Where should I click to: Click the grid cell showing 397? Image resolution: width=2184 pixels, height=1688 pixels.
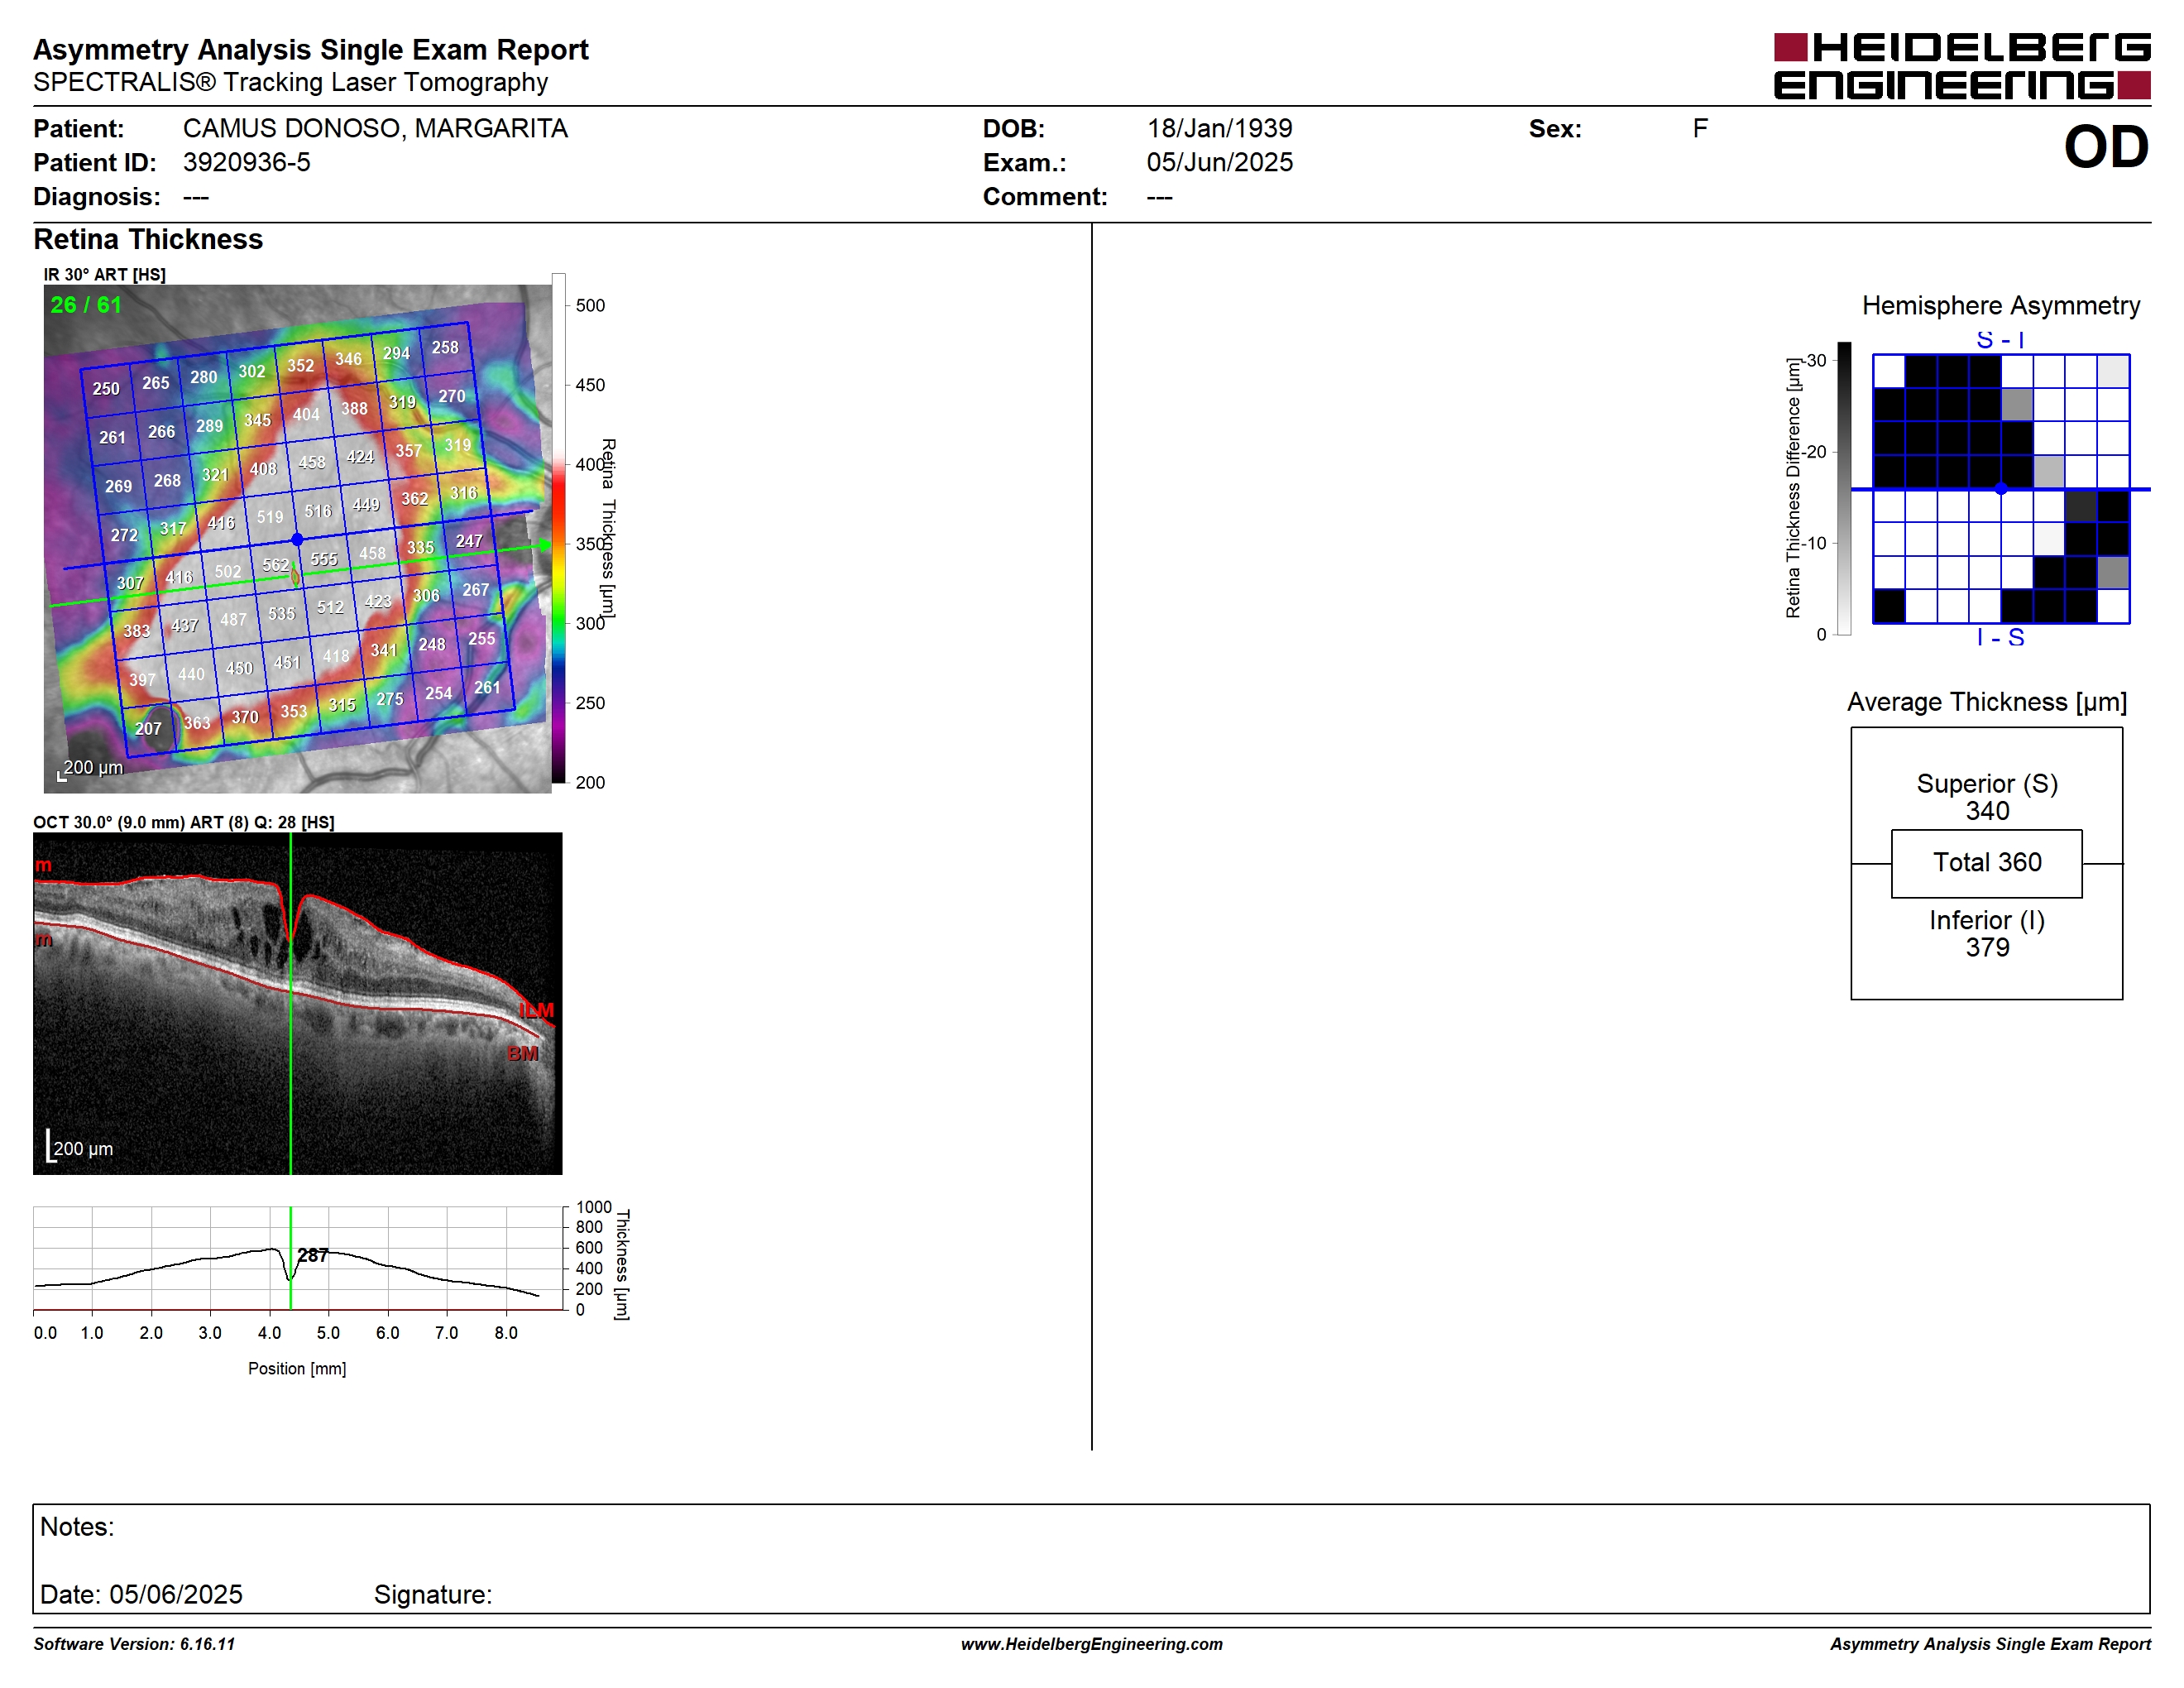142,680
